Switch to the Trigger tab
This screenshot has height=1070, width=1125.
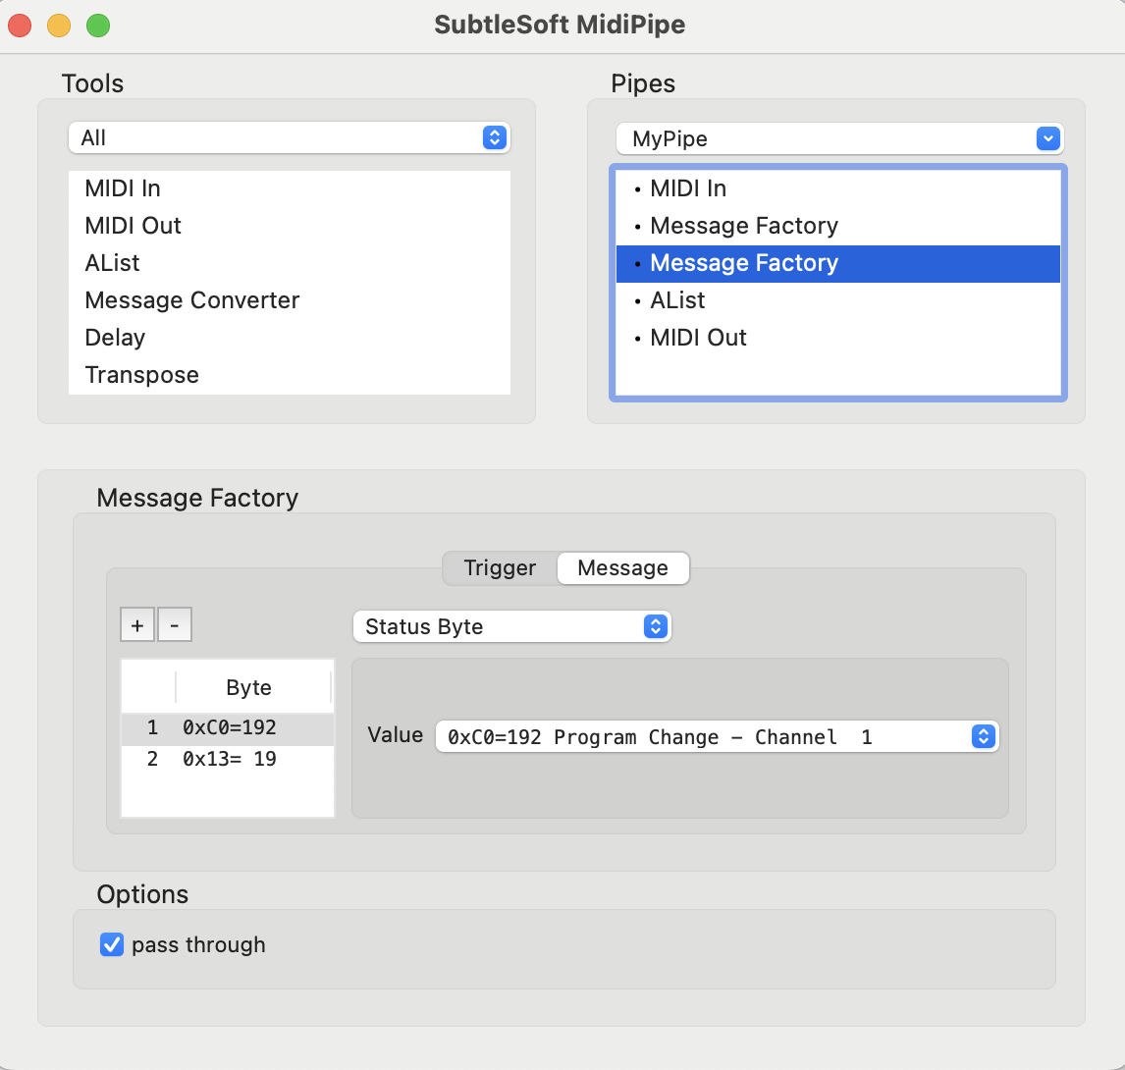click(500, 568)
